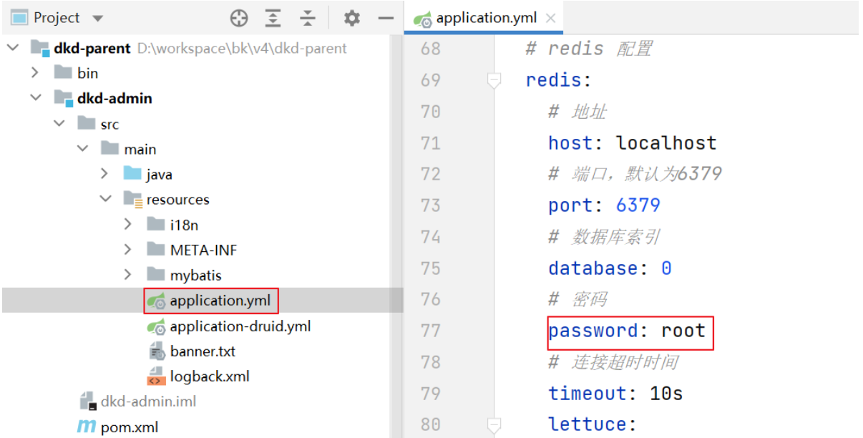The image size is (863, 438).
Task: Open the Project panel gear settings
Action: pyautogui.click(x=351, y=18)
